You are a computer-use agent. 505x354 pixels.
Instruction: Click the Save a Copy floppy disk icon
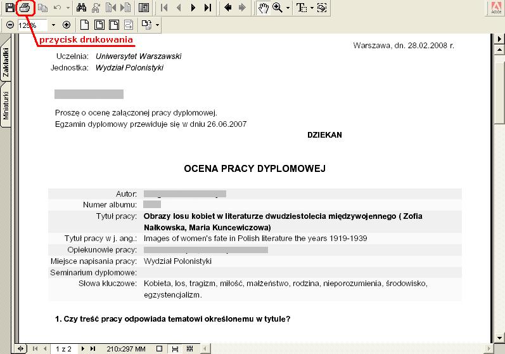click(x=10, y=8)
